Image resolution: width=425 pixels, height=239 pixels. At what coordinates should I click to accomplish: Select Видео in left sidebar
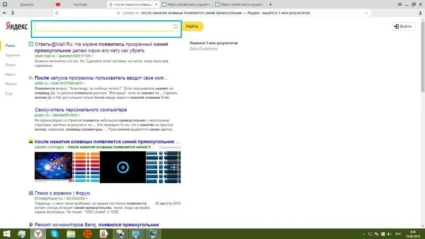10,65
